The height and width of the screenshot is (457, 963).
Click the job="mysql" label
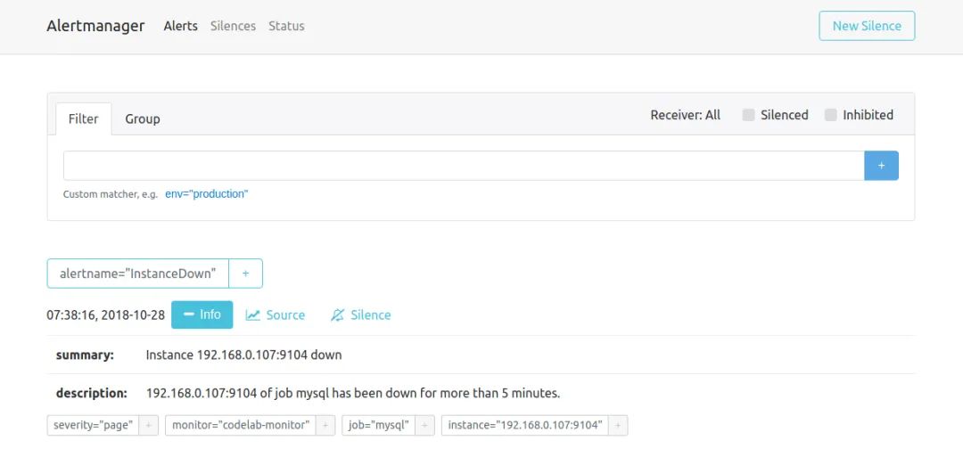tap(379, 425)
